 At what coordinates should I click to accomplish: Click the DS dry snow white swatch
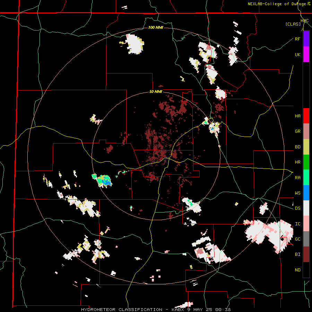click(x=306, y=208)
